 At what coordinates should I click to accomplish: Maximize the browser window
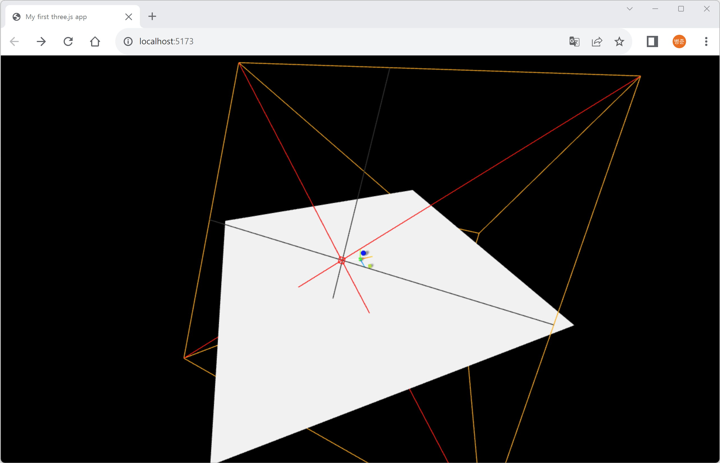[x=681, y=9]
